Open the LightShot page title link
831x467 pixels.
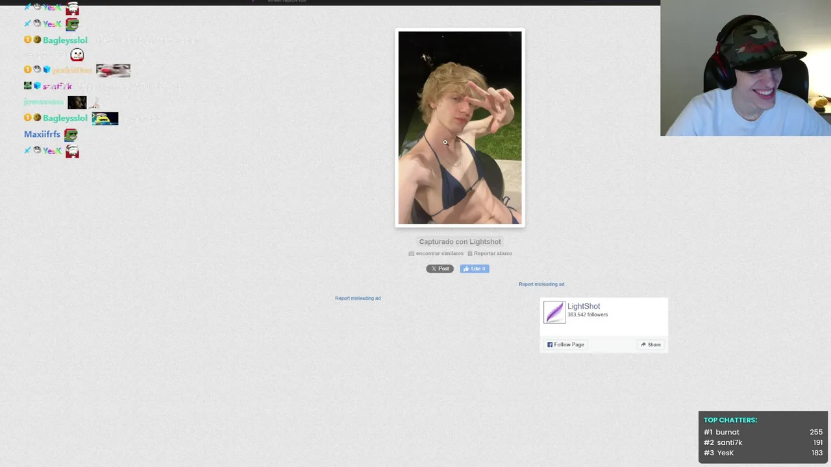(x=584, y=306)
